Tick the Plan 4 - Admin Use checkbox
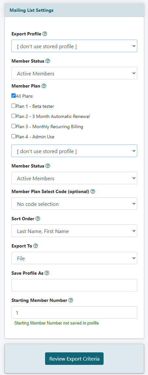Screen dimensions: 148x375 (14, 136)
